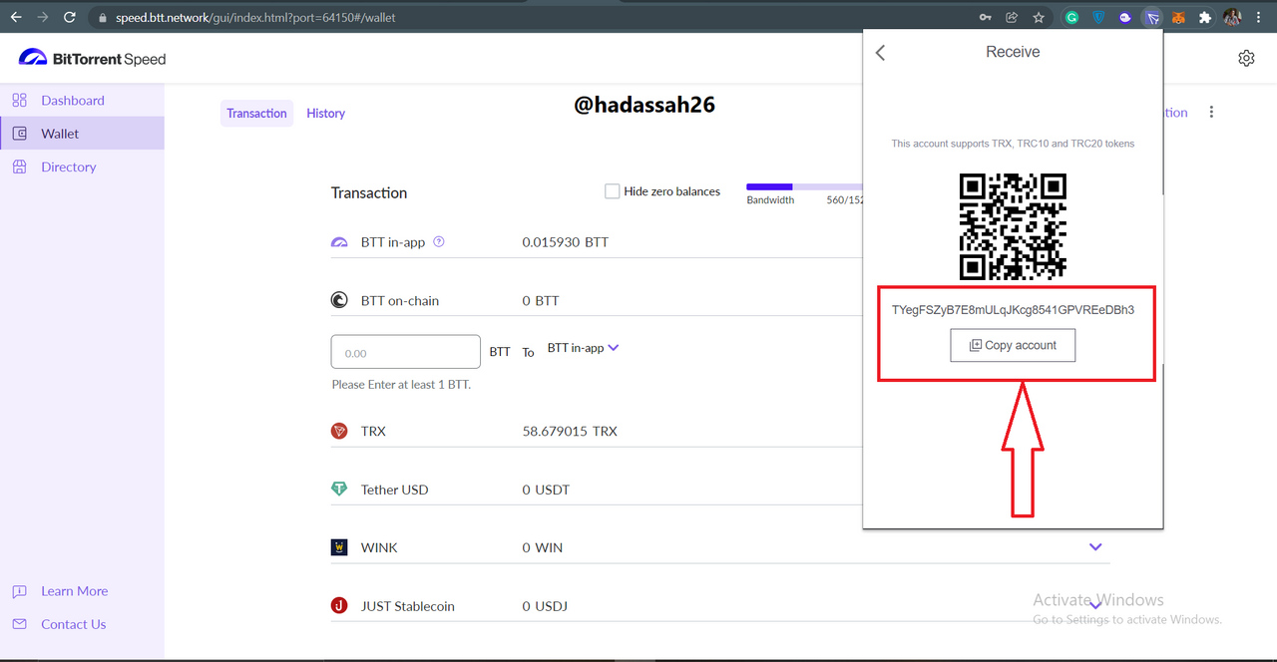Go forward in browser history

43,18
